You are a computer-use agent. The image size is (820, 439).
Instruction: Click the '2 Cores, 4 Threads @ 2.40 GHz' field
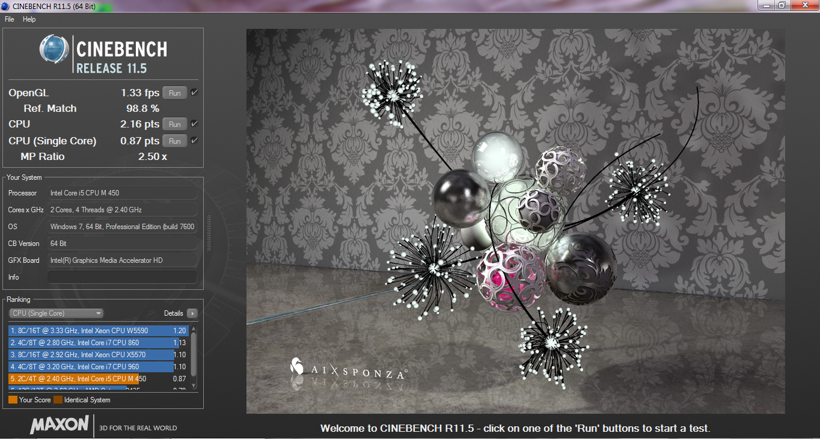tap(122, 210)
